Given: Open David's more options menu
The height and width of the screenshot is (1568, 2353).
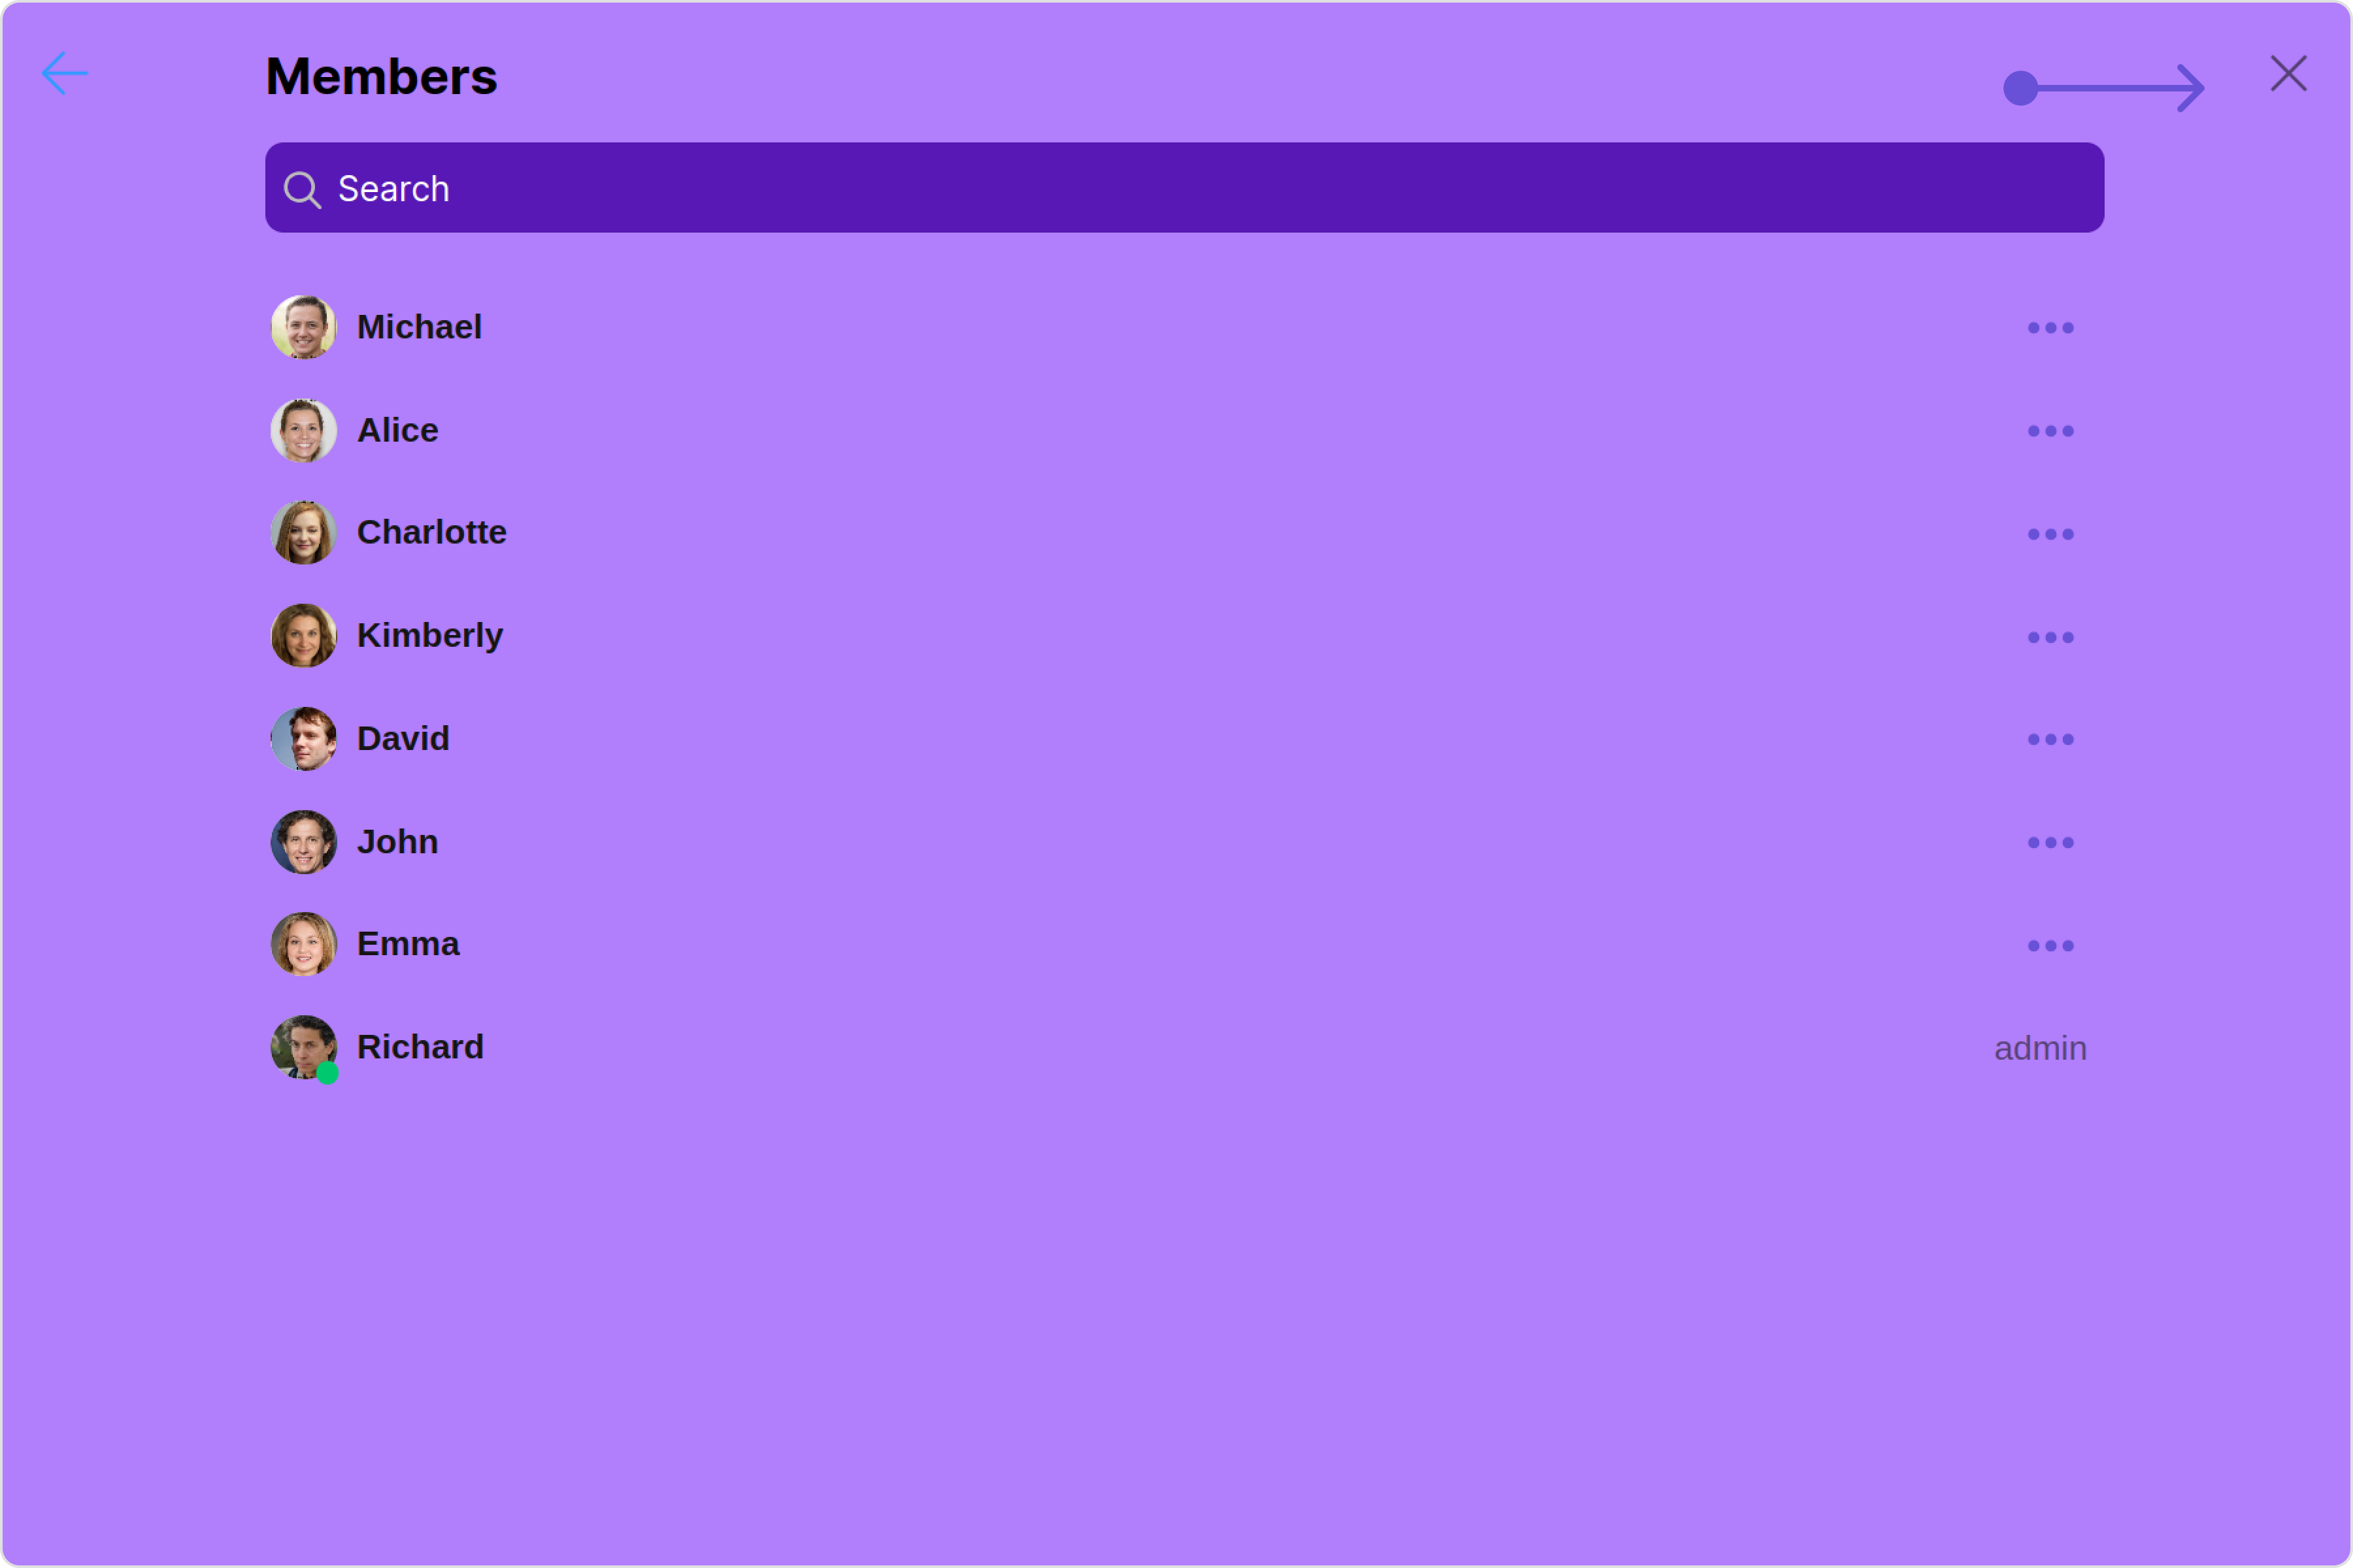Looking at the screenshot, I should coord(2050,739).
